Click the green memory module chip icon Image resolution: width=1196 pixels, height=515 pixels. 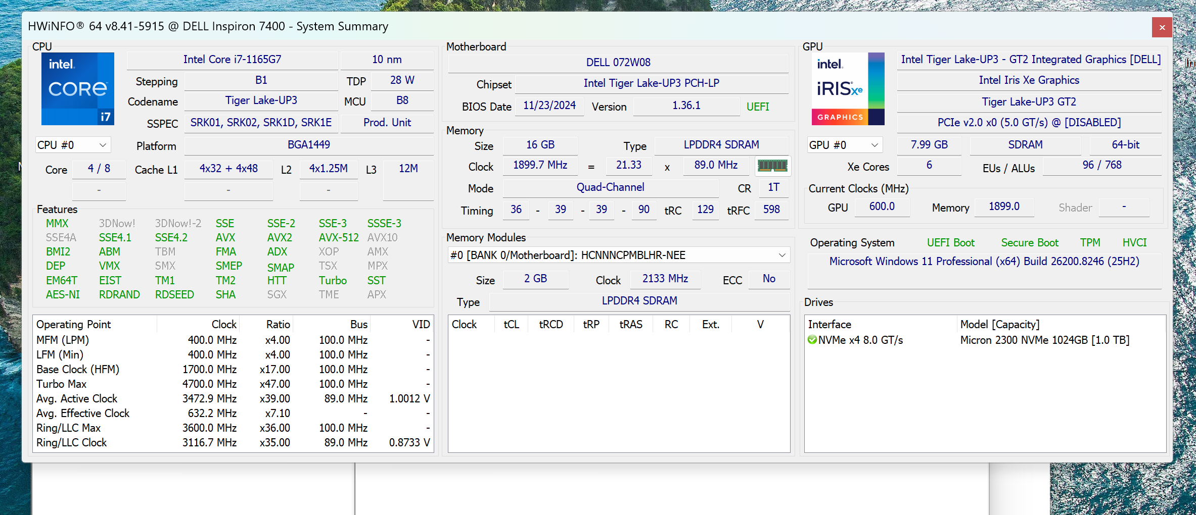pyautogui.click(x=772, y=166)
